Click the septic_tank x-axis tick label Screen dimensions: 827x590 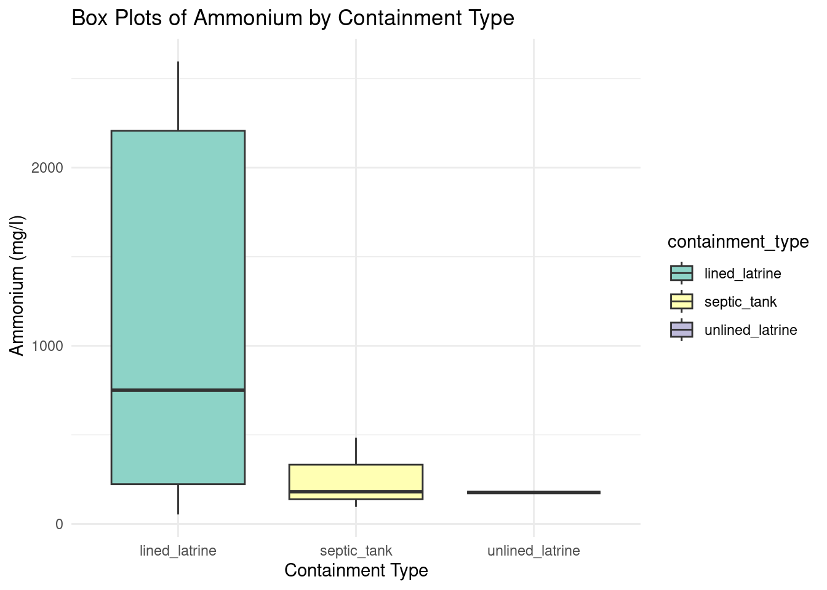click(356, 551)
